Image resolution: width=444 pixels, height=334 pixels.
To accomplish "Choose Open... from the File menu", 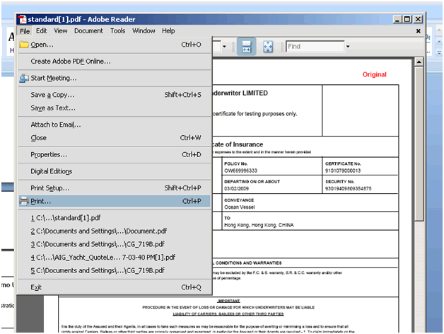I will tap(115, 45).
